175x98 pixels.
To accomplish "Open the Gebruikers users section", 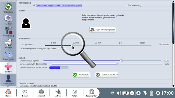I will point(8,80).
